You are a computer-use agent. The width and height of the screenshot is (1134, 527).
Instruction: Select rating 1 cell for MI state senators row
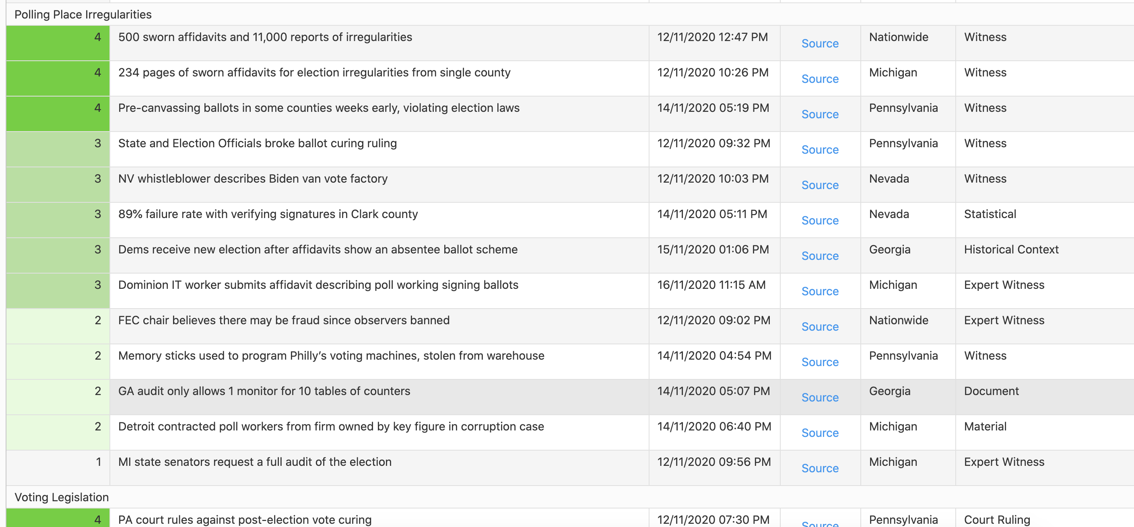[58, 467]
